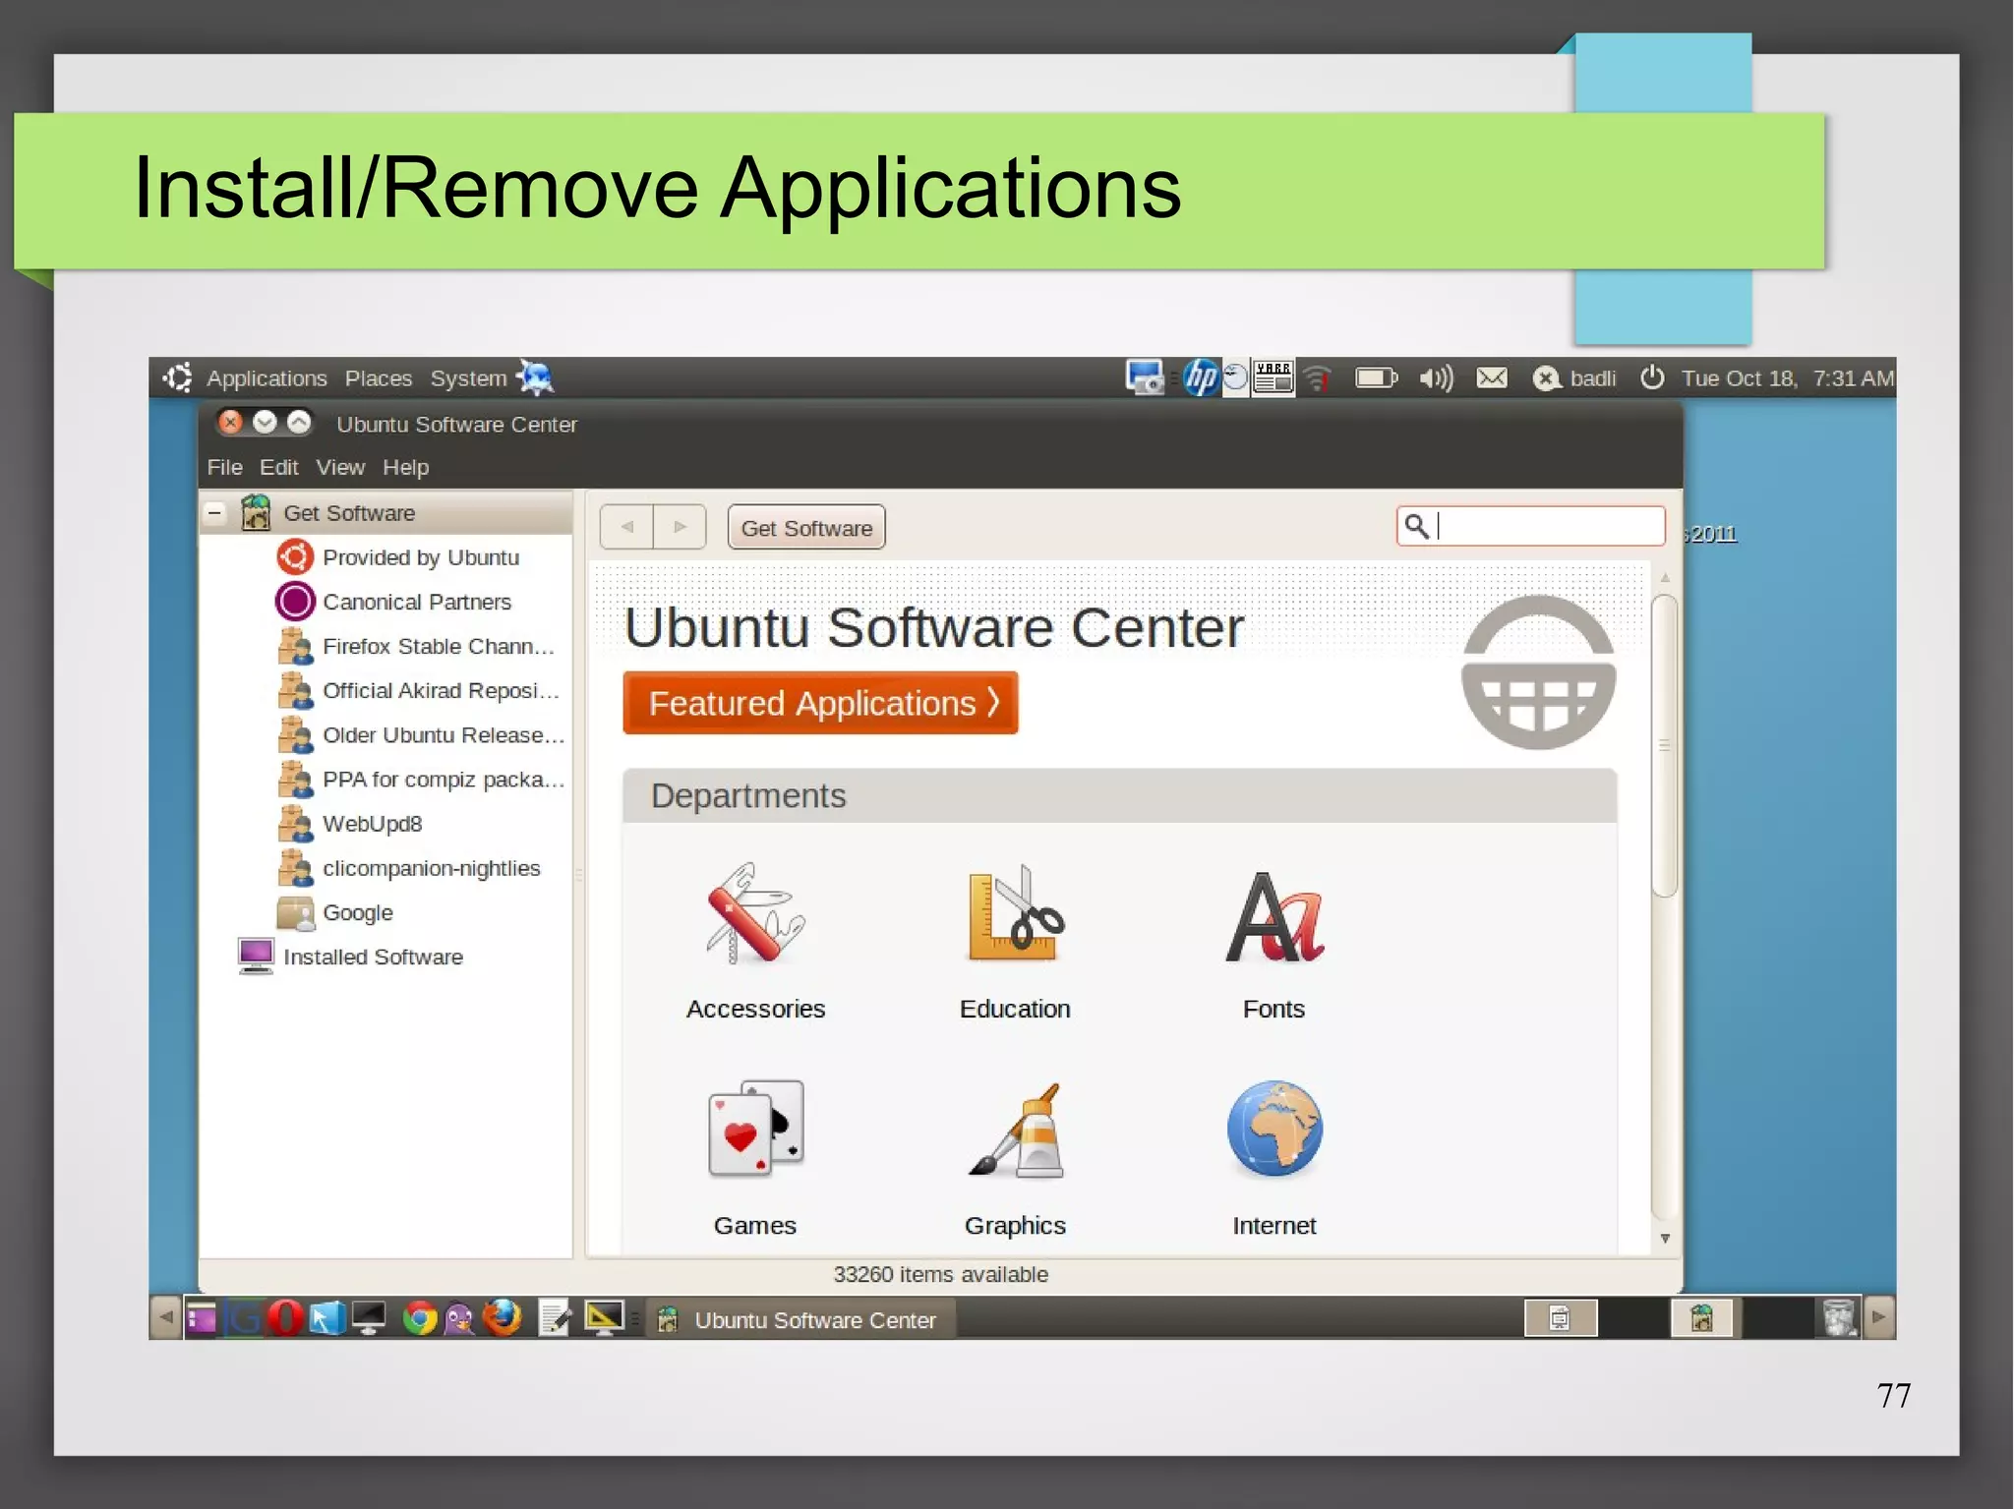Image resolution: width=2014 pixels, height=1509 pixels.
Task: Switch to the first workspace
Action: pyautogui.click(x=1560, y=1318)
